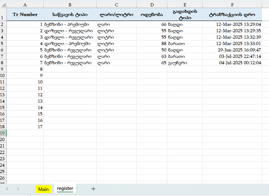Click the add new sheet plus button
Viewport: 269px width, 196px height.
tap(93, 189)
